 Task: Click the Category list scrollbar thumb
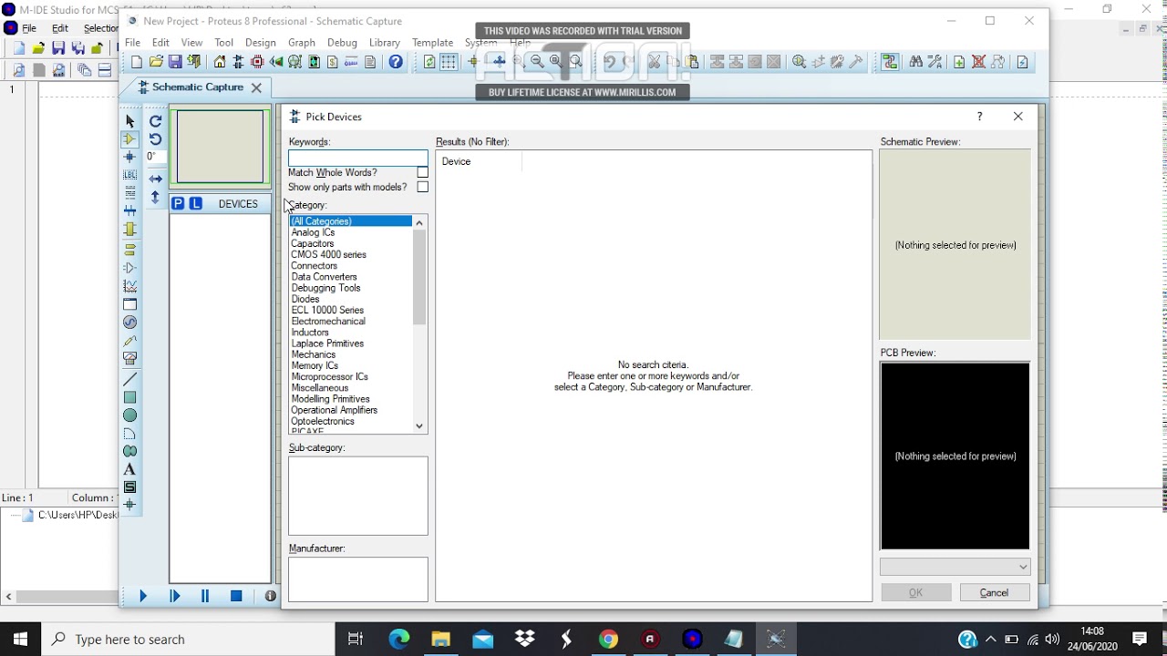pyautogui.click(x=419, y=277)
